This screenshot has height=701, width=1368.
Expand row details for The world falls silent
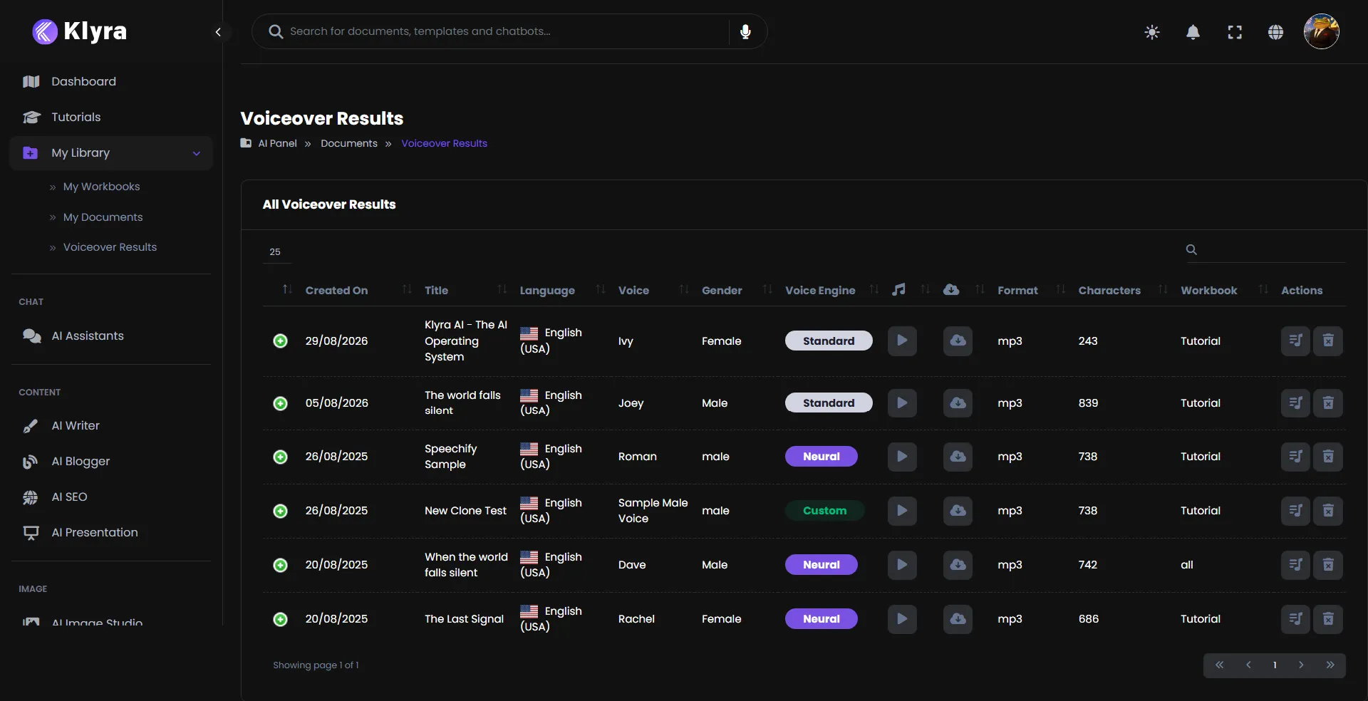(281, 403)
